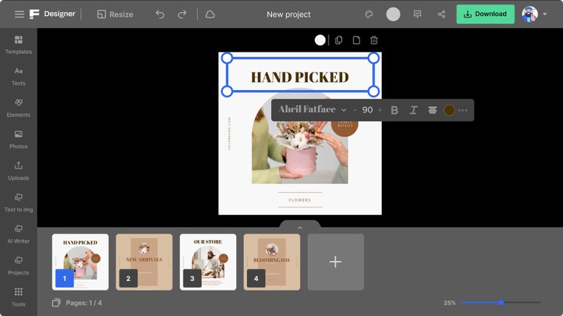Image resolution: width=563 pixels, height=316 pixels.
Task: Open the comments icon in header
Action: [417, 14]
